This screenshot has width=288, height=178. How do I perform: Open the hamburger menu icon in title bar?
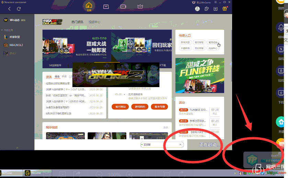[x=216, y=2]
